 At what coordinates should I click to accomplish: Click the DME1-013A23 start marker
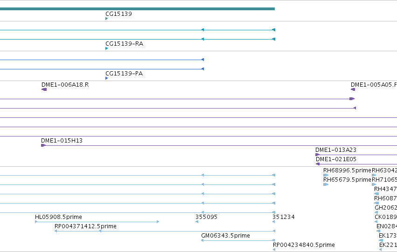click(318, 155)
